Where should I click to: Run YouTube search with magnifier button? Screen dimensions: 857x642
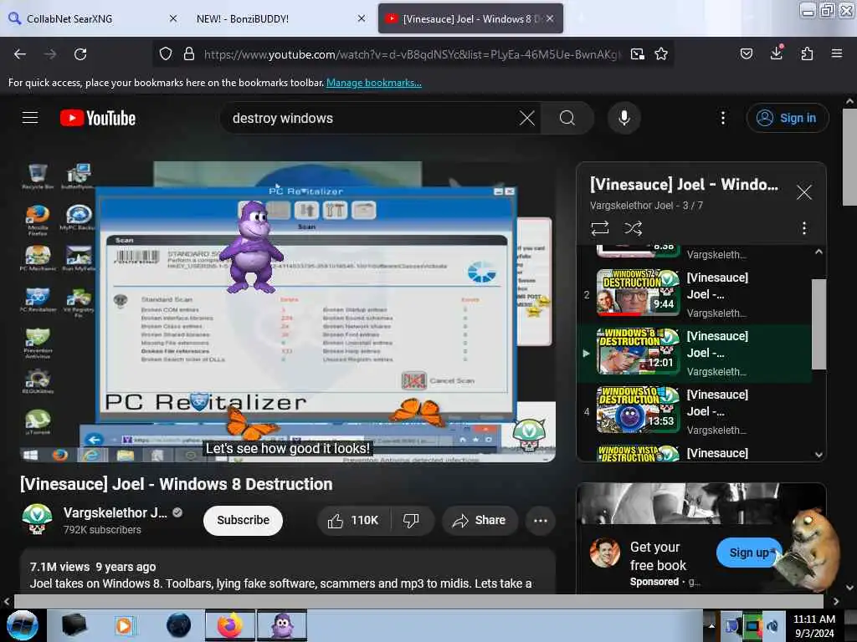pos(567,118)
